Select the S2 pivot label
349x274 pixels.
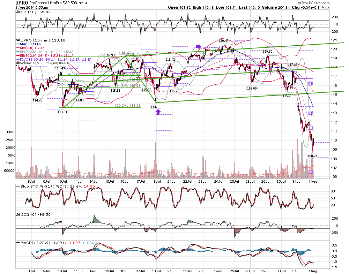tap(310, 172)
